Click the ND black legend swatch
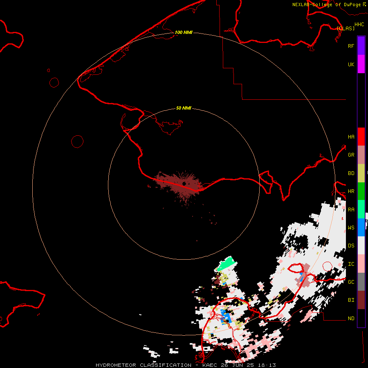The width and height of the screenshot is (368, 368). pyautogui.click(x=361, y=318)
